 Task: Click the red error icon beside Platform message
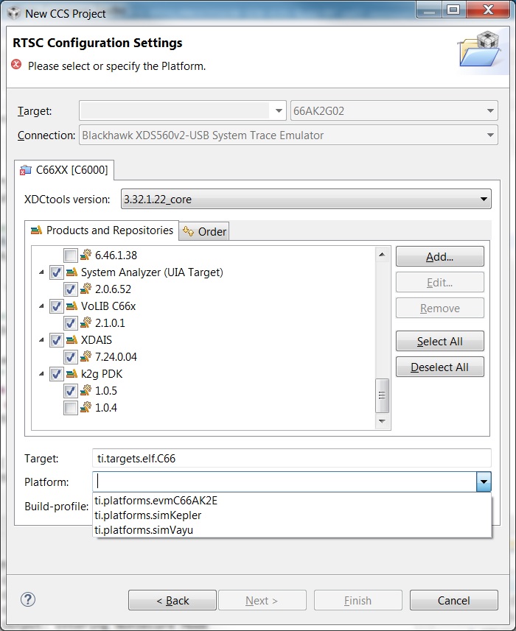click(x=17, y=66)
